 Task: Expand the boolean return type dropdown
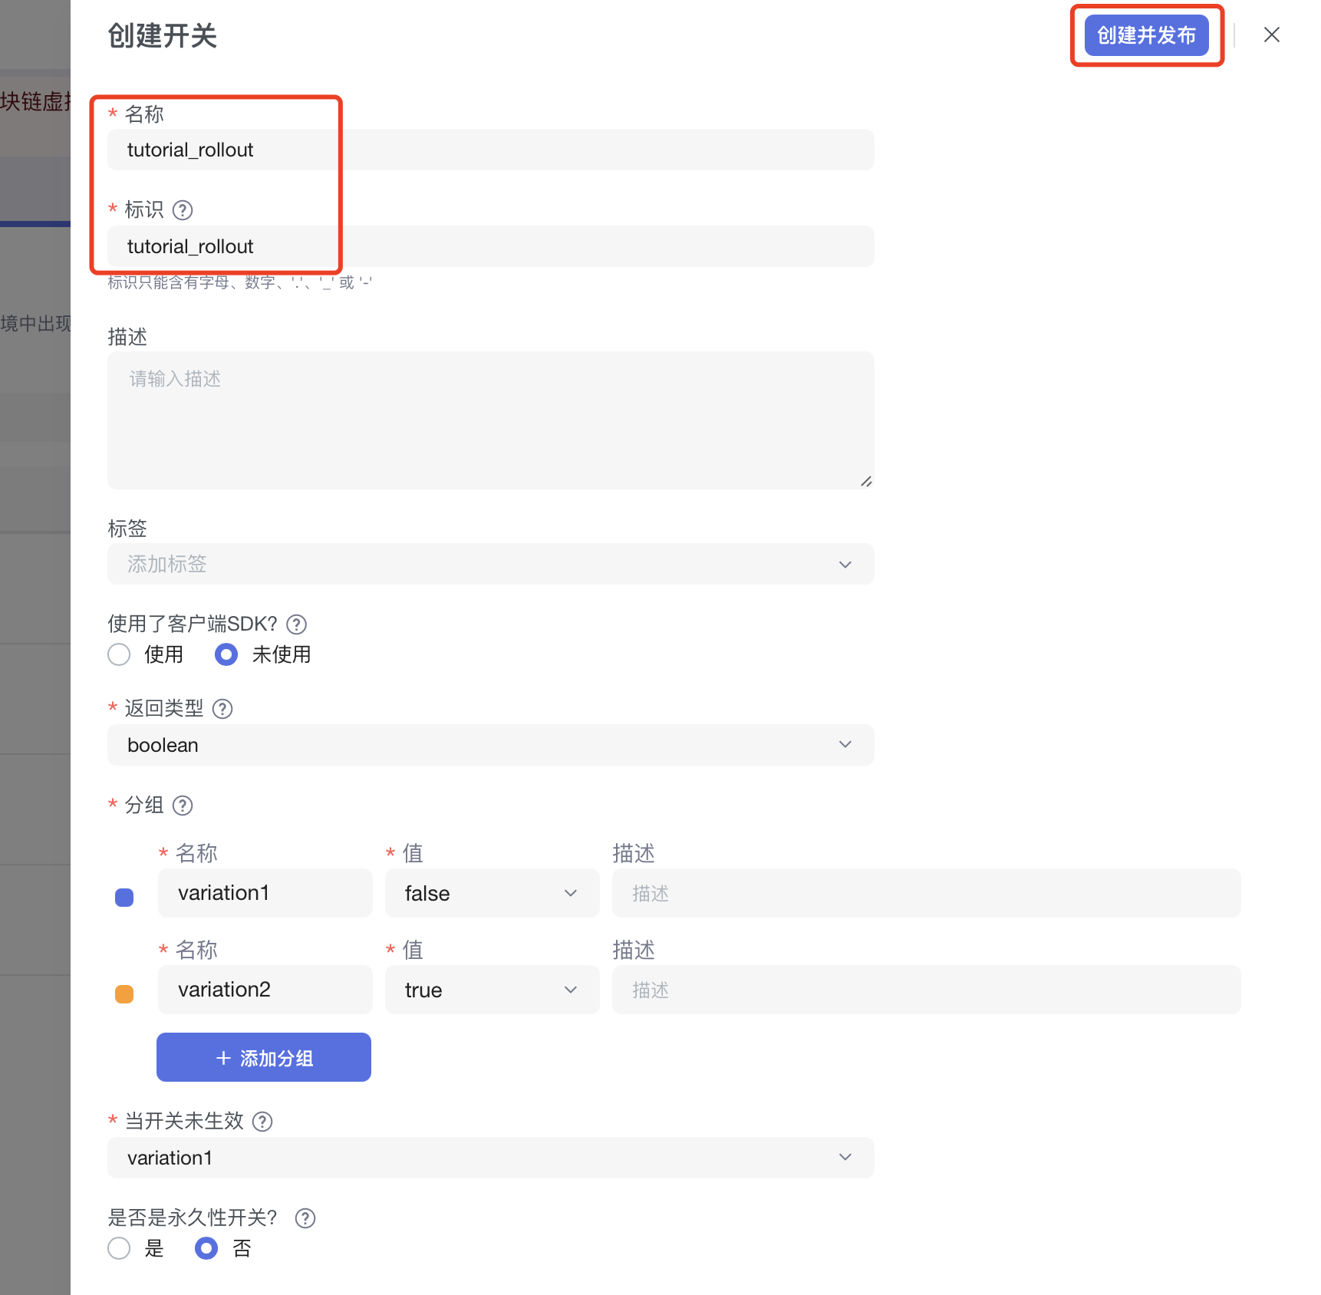490,745
